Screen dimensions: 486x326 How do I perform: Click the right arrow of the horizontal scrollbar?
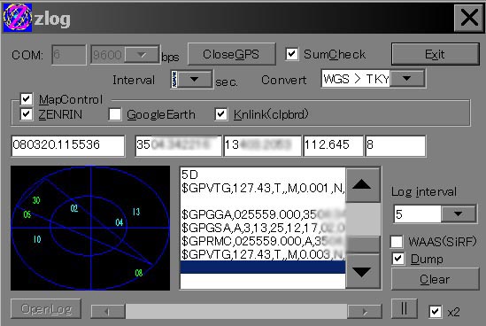coord(365,312)
